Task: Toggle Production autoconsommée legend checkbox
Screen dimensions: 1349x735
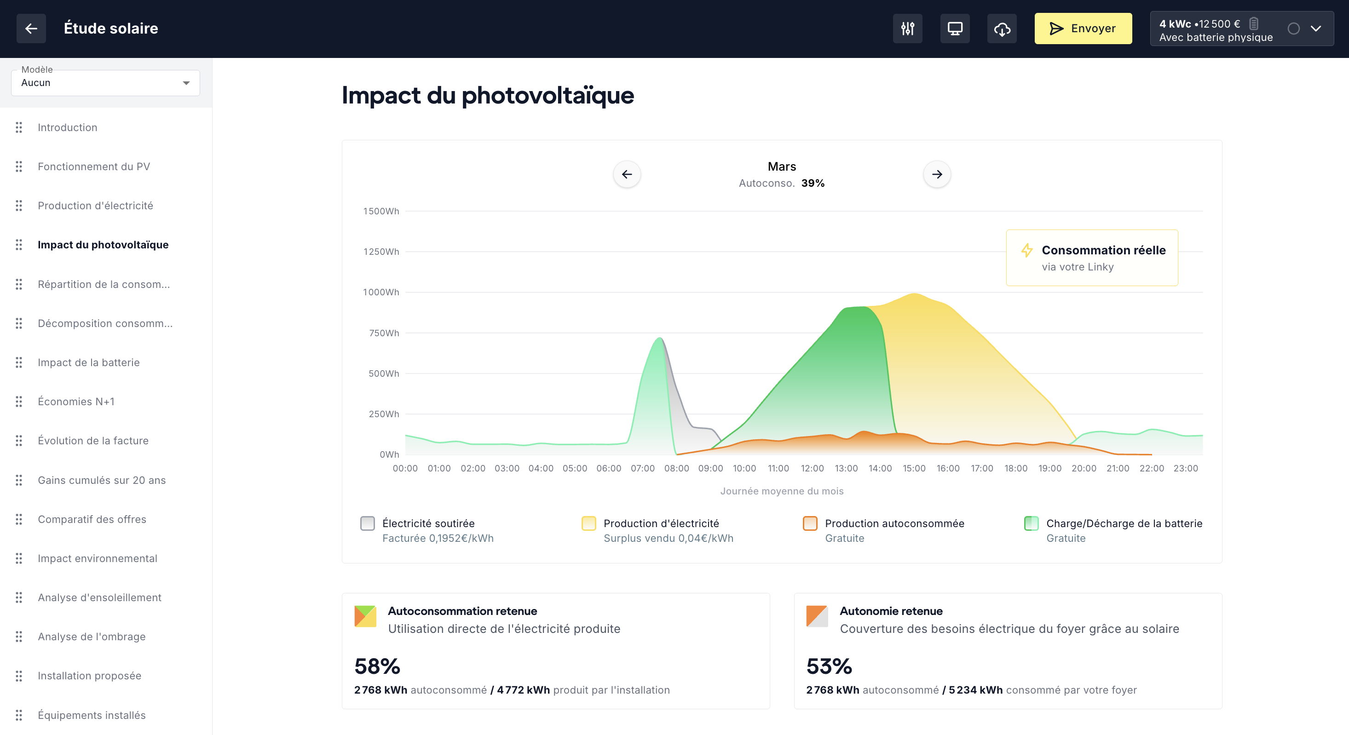Action: click(x=810, y=523)
